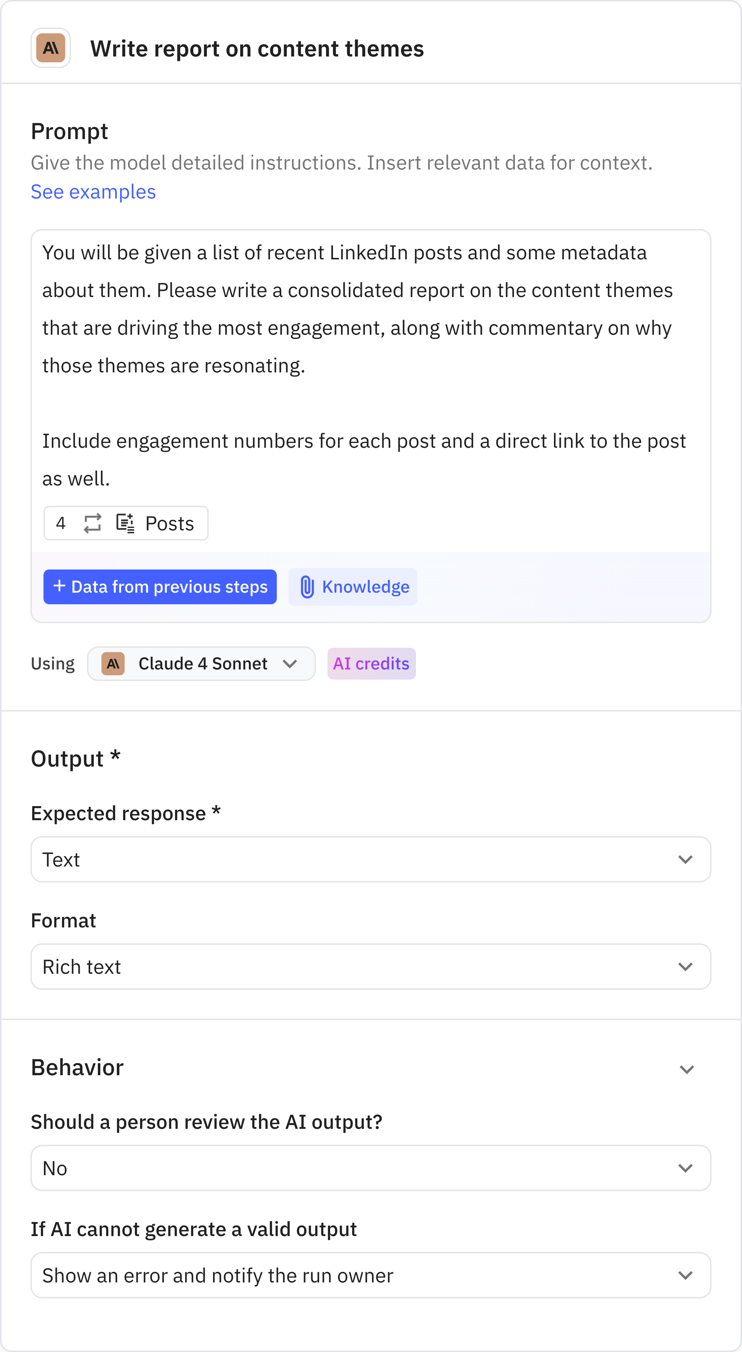This screenshot has height=1352, width=742.
Task: Open the See examples link
Action: click(x=93, y=192)
